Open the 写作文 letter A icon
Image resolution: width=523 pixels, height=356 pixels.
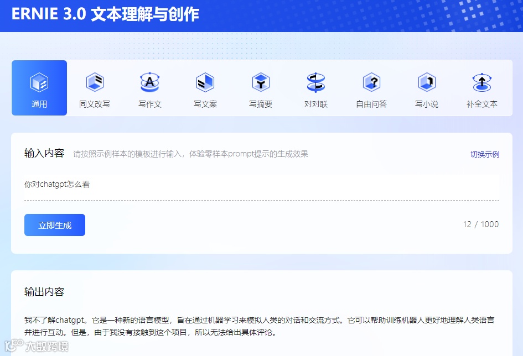tap(150, 82)
